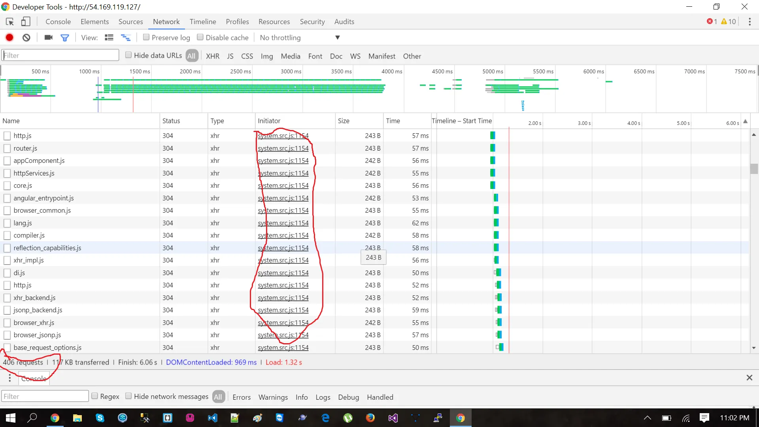759x427 pixels.
Task: Switch to large request rows view
Action: pyautogui.click(x=109, y=38)
